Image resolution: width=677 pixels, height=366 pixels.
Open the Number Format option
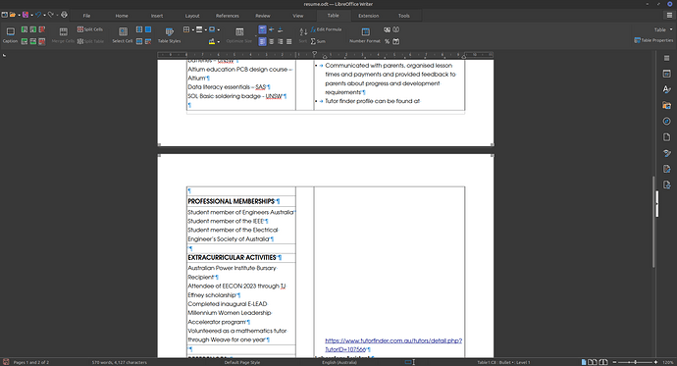click(365, 35)
